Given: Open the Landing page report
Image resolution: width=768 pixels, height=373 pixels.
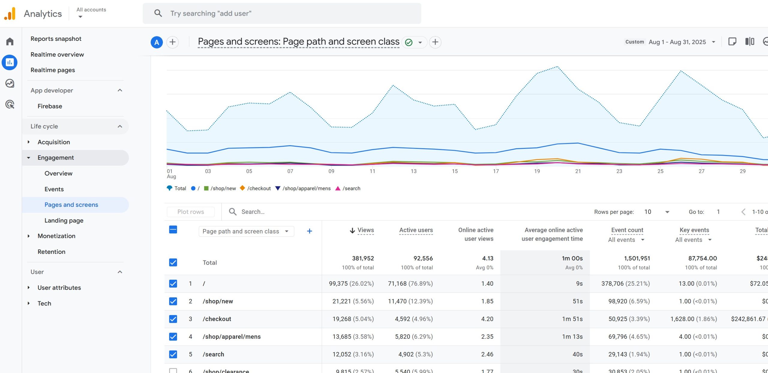Looking at the screenshot, I should click(x=64, y=220).
